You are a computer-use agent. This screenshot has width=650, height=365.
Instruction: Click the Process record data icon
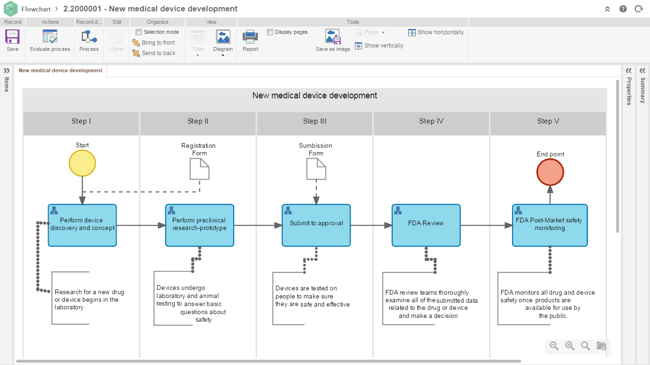point(89,37)
